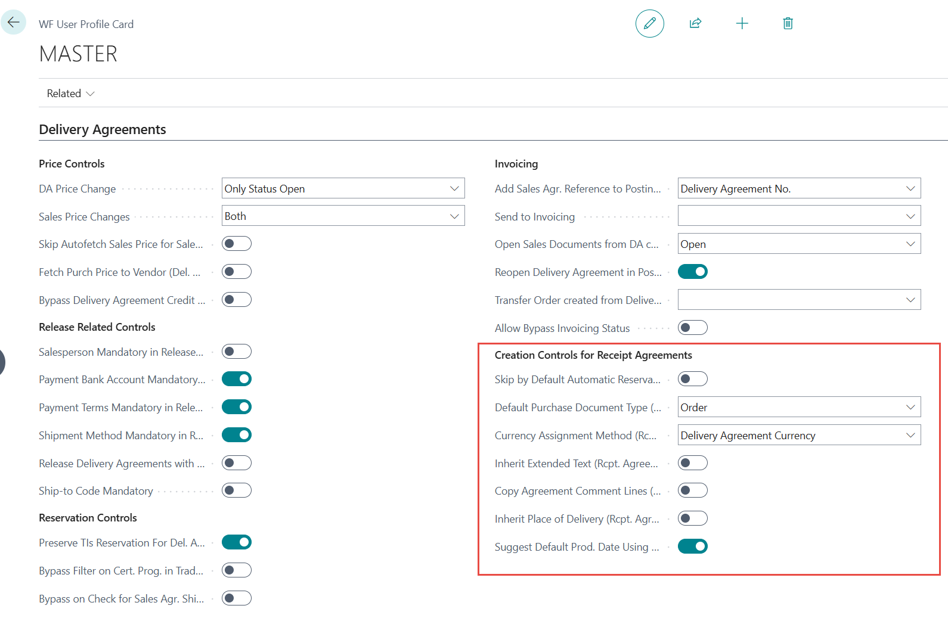
Task: Turn off Reopen Delivery Agreement toggle
Action: tap(693, 272)
